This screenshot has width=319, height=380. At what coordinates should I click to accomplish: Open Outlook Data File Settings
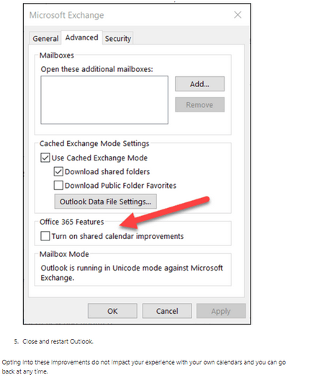(105, 202)
